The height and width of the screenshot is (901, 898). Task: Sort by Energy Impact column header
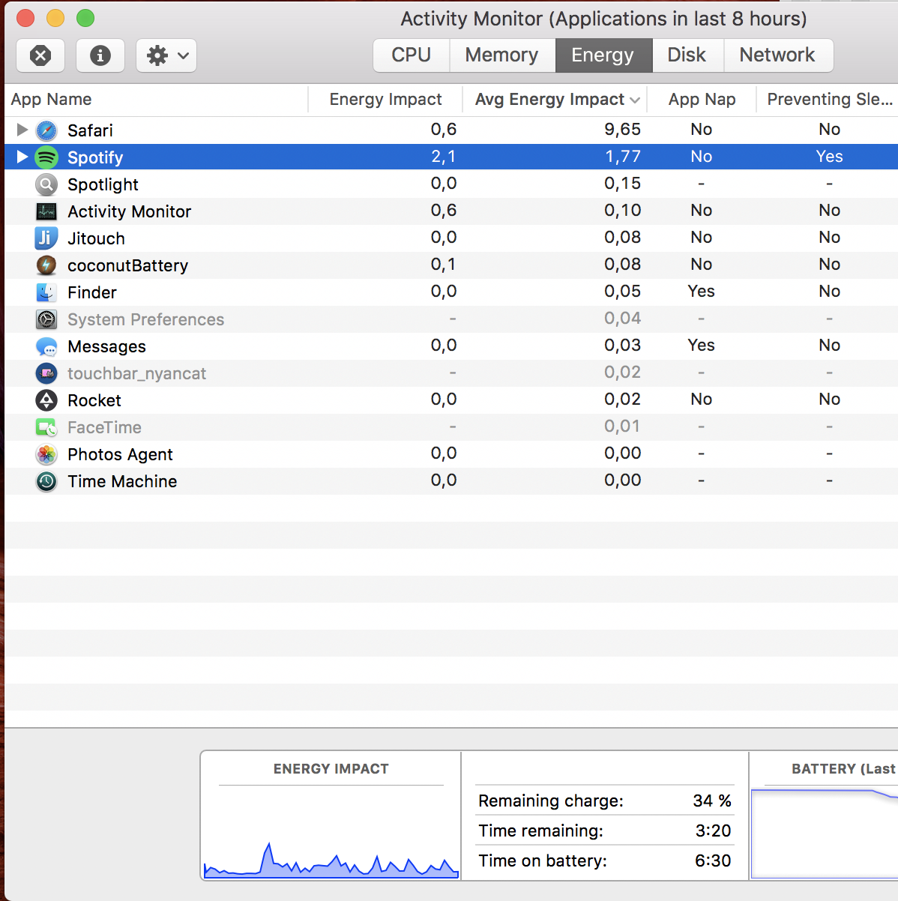385,100
